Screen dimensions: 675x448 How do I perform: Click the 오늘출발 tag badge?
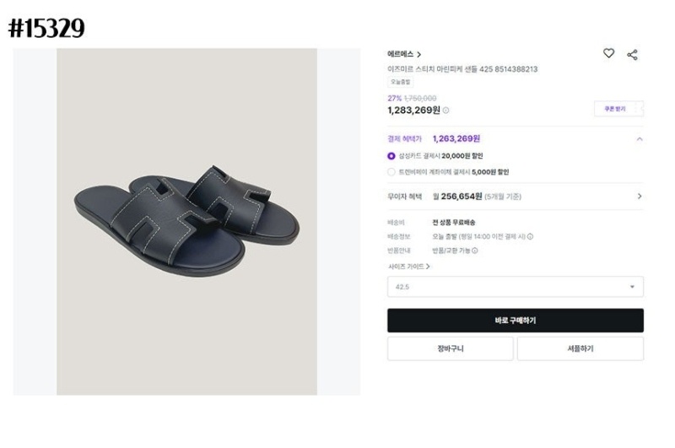pos(400,83)
